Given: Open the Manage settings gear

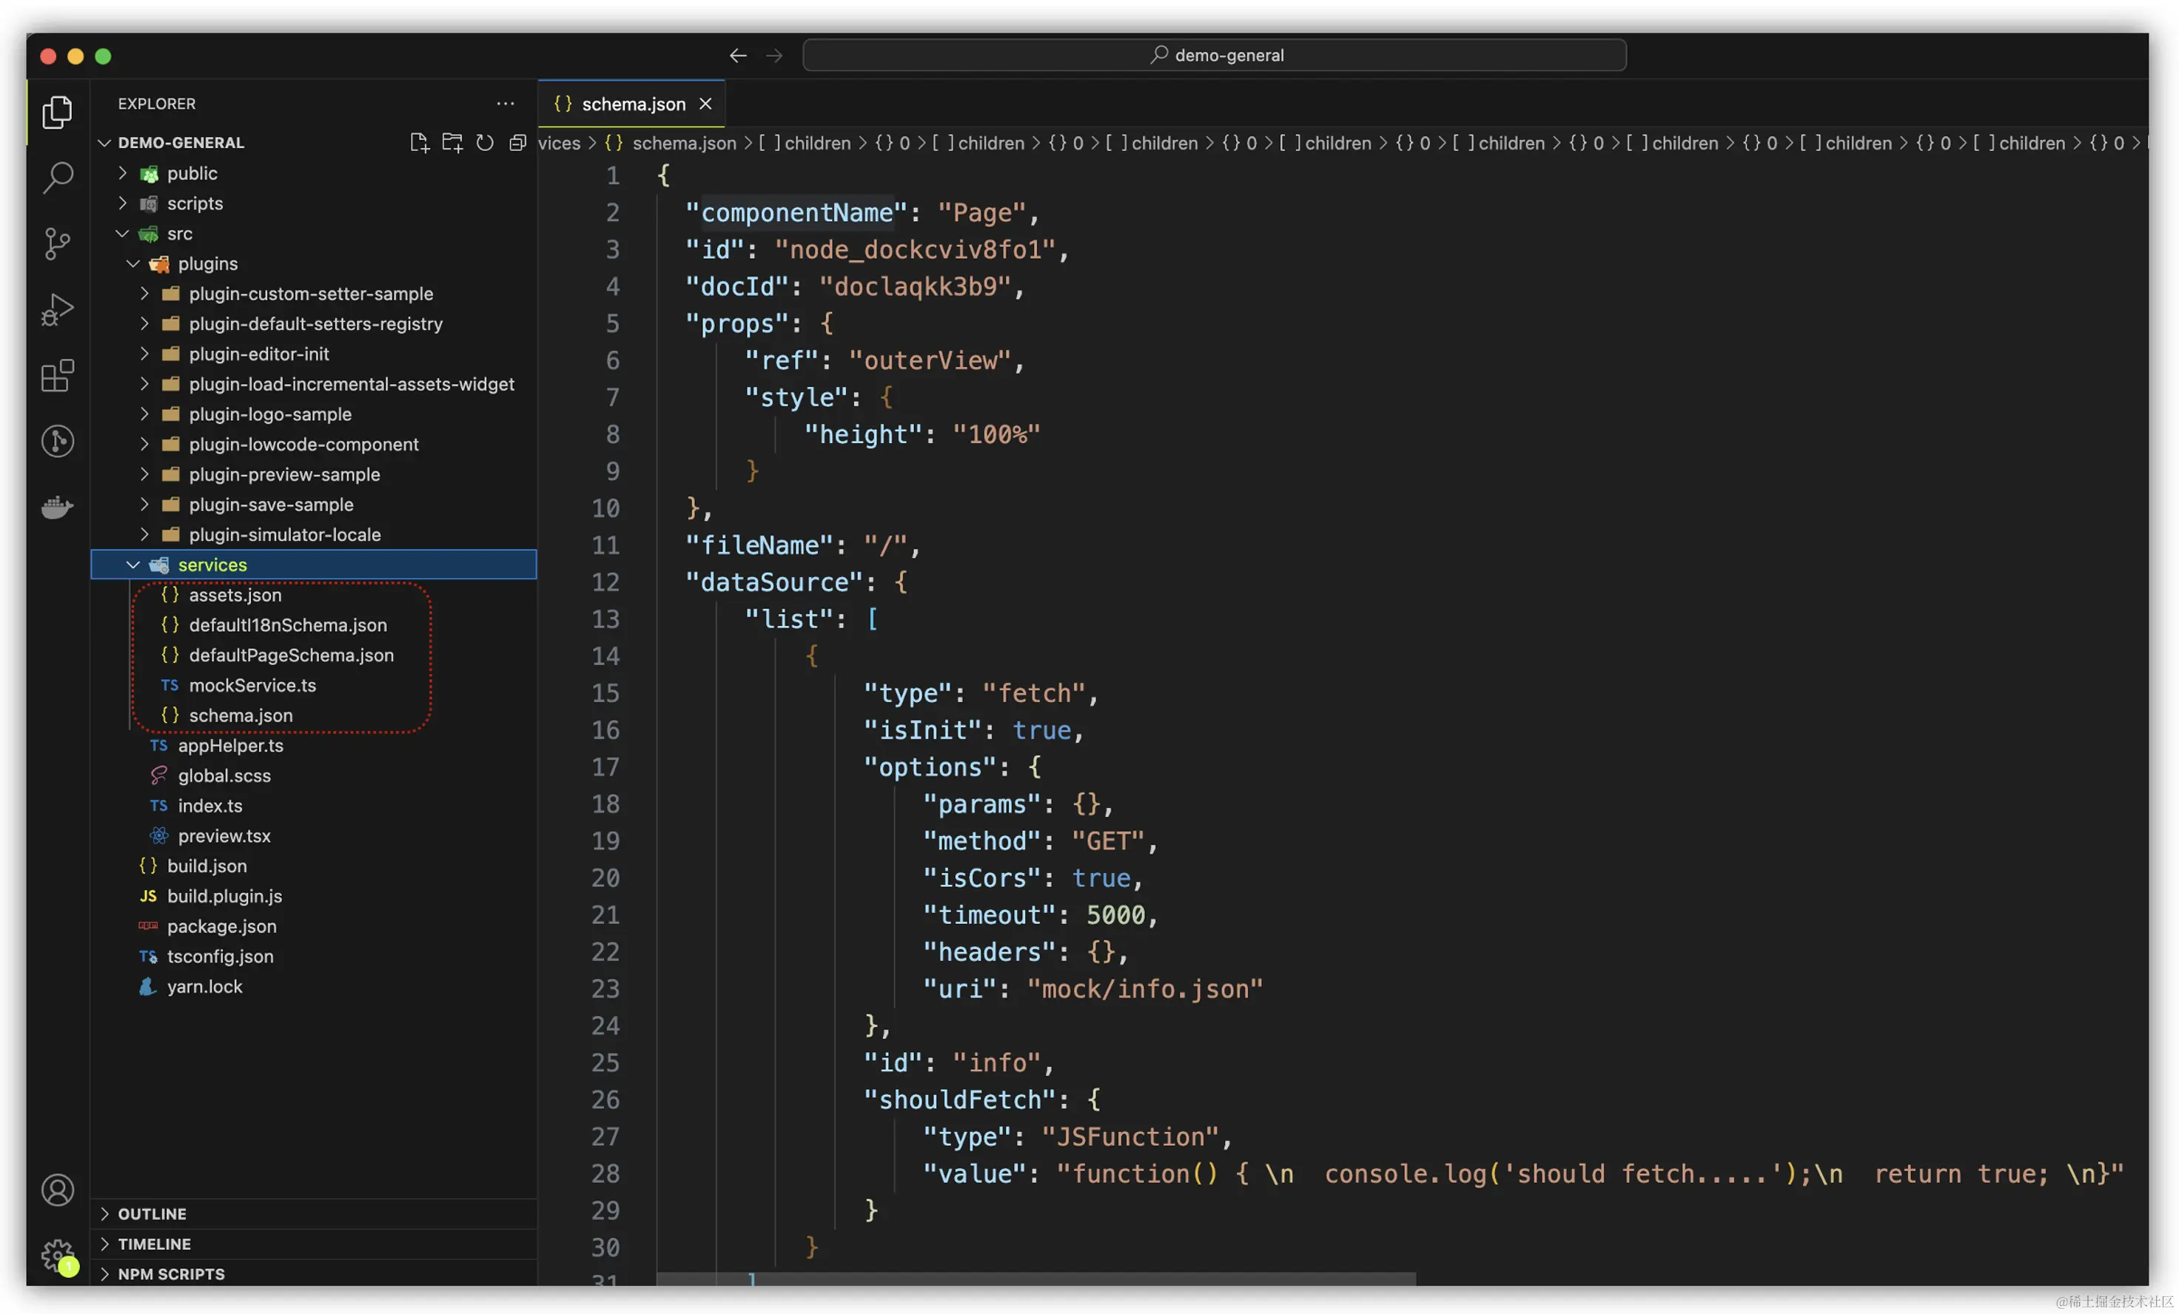Looking at the screenshot, I should pos(56,1256).
